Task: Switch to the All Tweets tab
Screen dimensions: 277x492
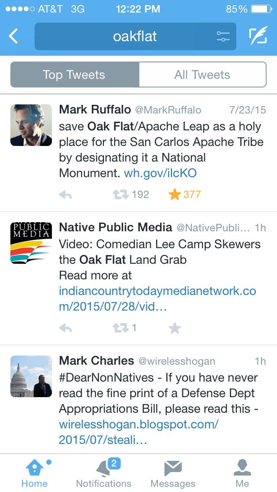Action: click(x=202, y=74)
